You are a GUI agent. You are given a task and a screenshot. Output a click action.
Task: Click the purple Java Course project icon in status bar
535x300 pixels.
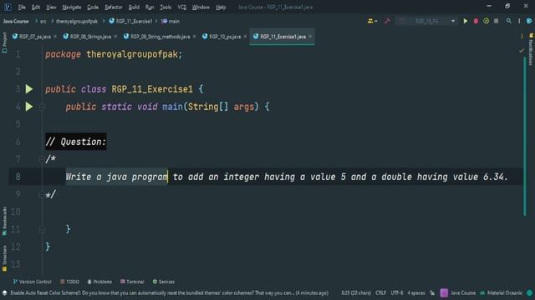(444, 292)
